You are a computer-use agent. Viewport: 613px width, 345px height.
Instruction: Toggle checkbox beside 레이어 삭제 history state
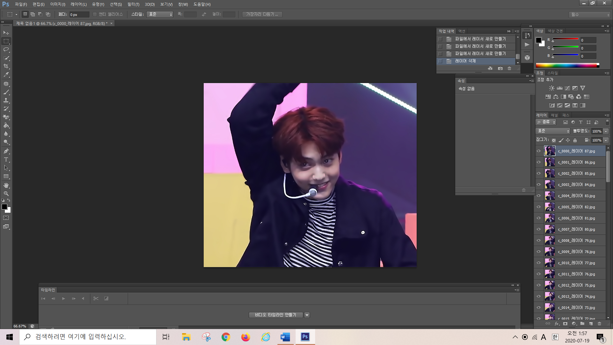click(x=440, y=61)
